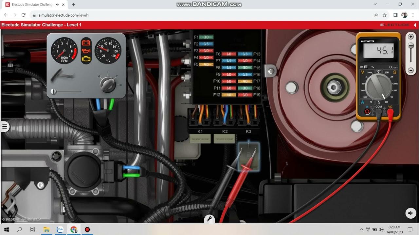Screen dimensions: 419x235
Task: Open the wrench tools icon
Action: click(x=209, y=219)
